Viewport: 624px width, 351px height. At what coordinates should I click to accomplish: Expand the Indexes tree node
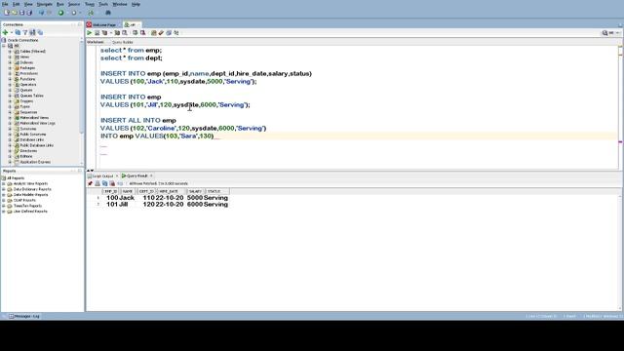pyautogui.click(x=10, y=62)
